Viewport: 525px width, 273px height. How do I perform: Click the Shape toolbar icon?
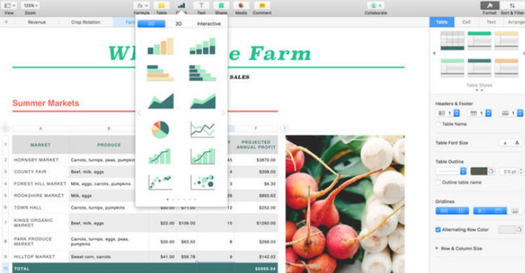[x=221, y=6]
